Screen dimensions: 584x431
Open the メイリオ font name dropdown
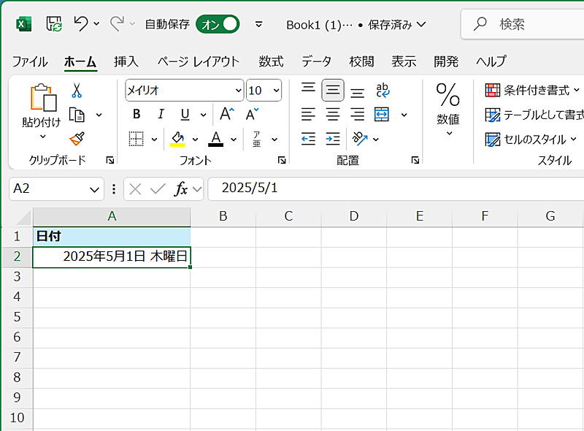coord(237,91)
